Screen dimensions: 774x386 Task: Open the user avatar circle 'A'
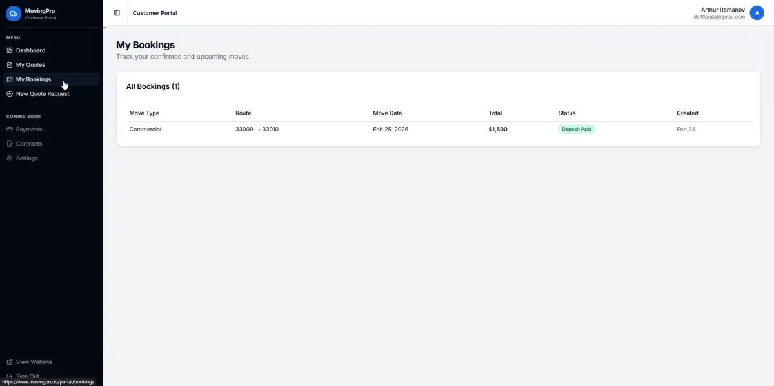click(x=757, y=13)
